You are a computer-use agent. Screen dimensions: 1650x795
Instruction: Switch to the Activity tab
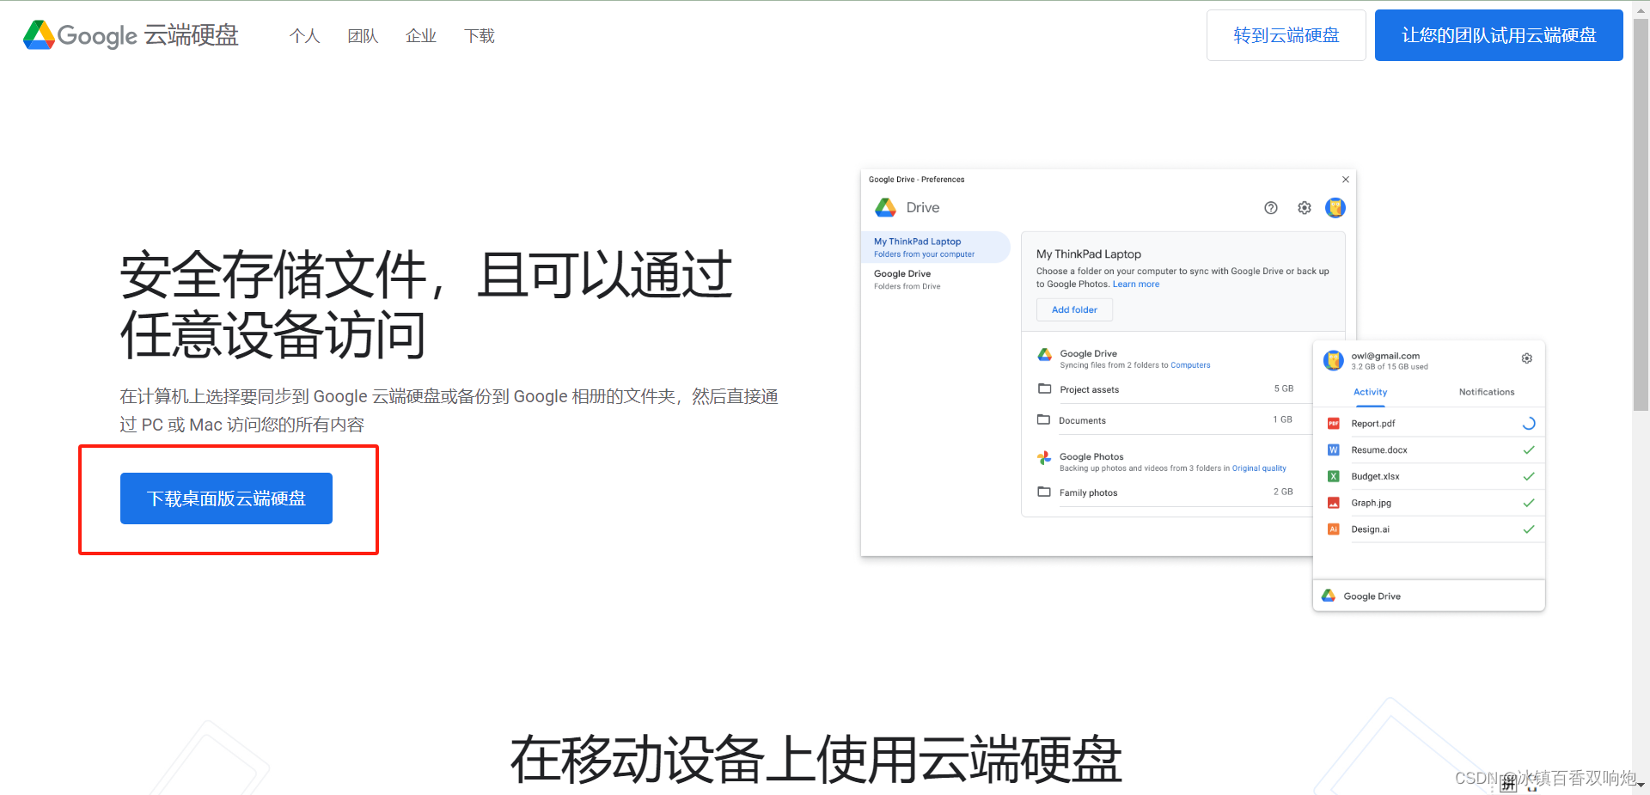1371,392
